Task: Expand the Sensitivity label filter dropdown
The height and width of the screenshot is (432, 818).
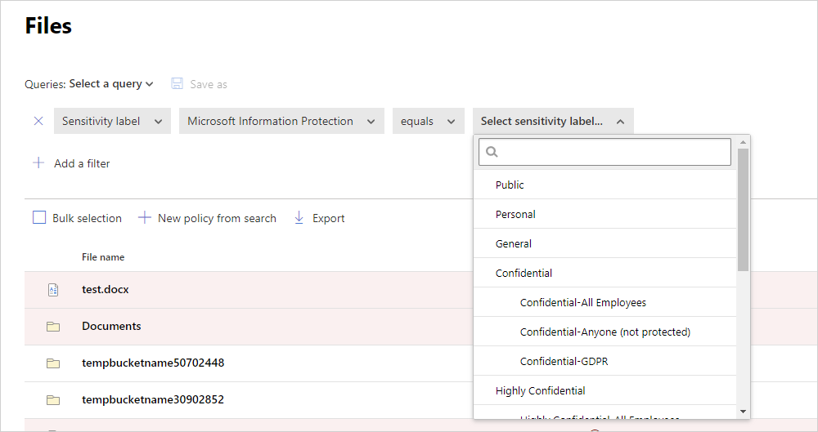Action: (x=112, y=121)
